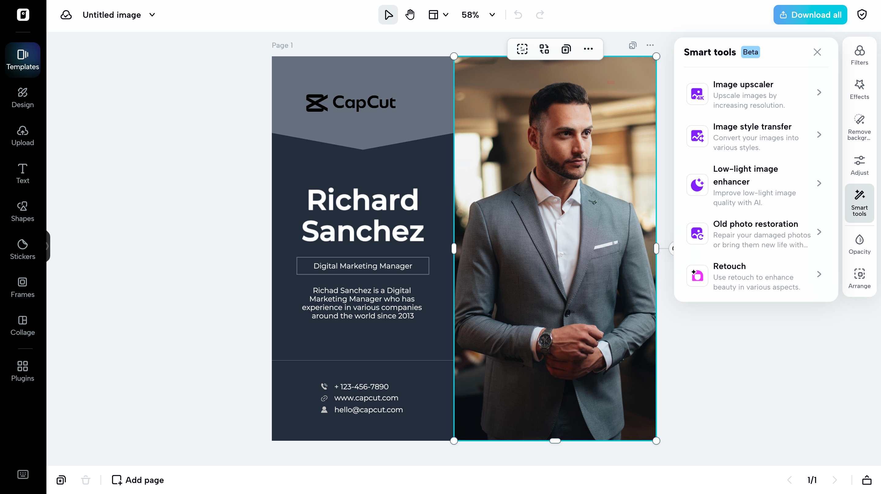Screen dimensions: 881x494
Task: Expand the Untitled image title menu
Action: (152, 15)
